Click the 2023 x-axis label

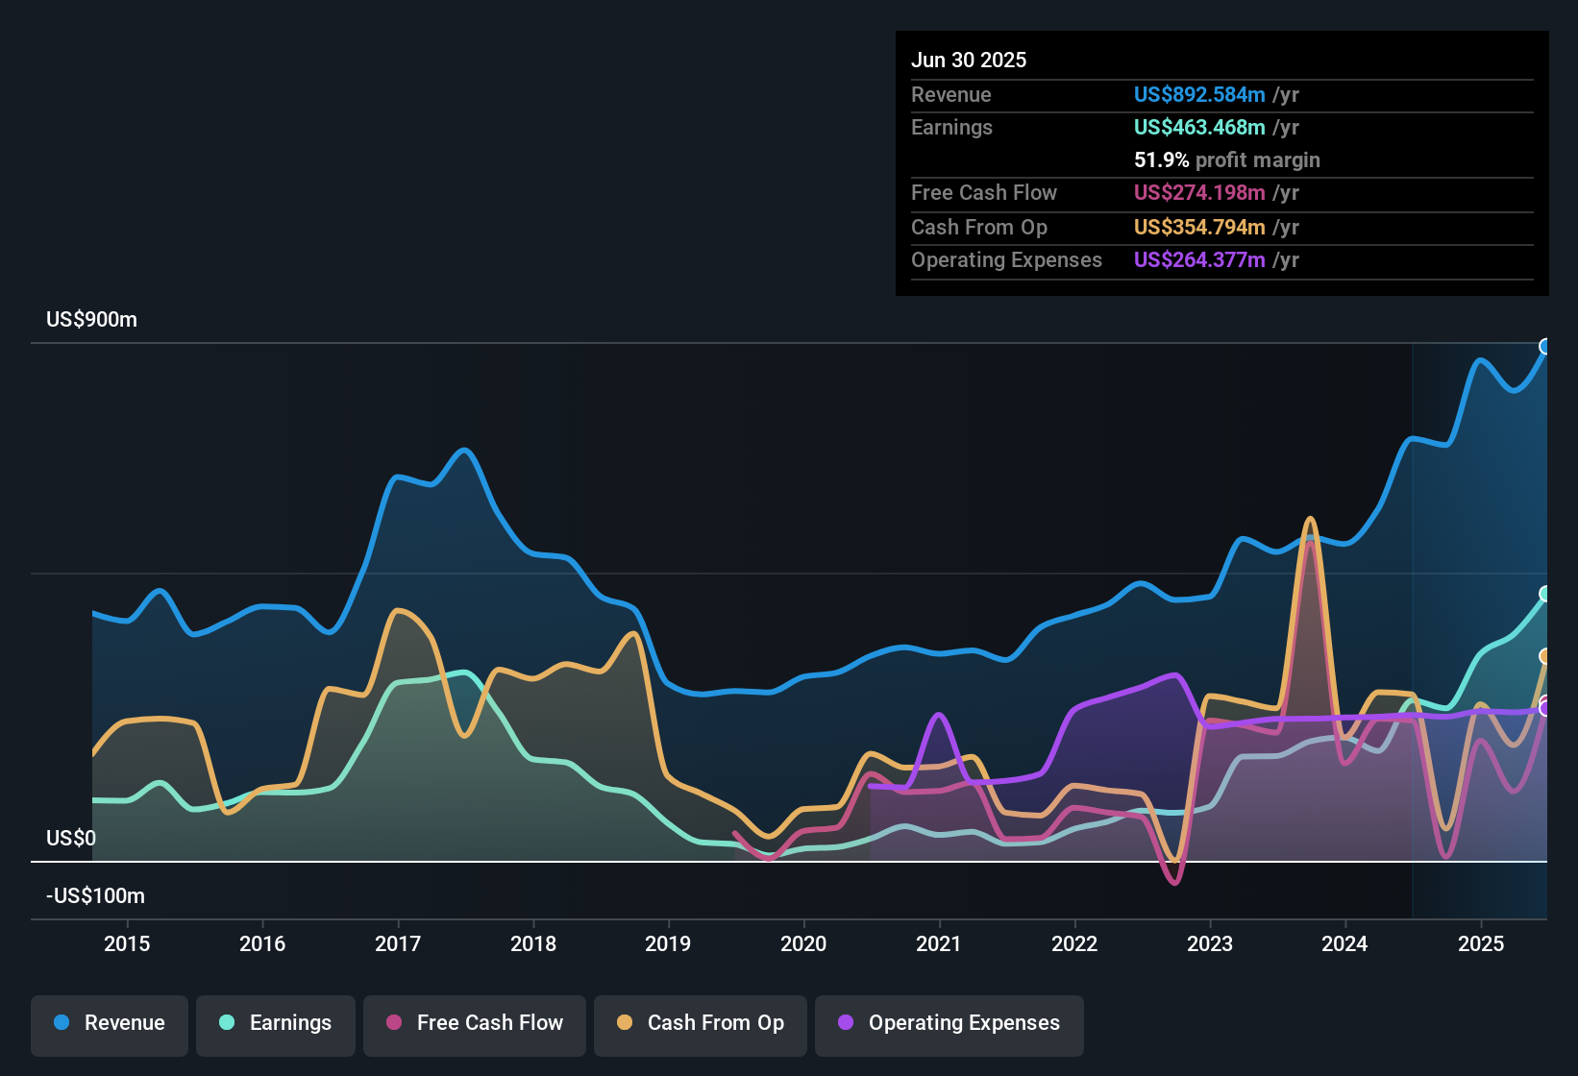click(1210, 943)
